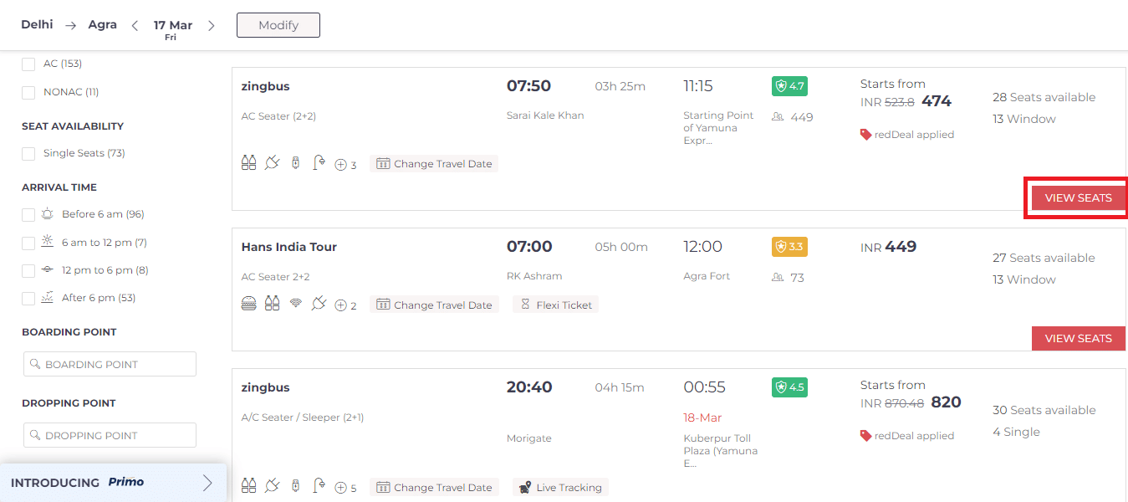Screen dimensions: 1128x502
Task: Click the next date chevron beside 17 Mar
Action: point(212,25)
